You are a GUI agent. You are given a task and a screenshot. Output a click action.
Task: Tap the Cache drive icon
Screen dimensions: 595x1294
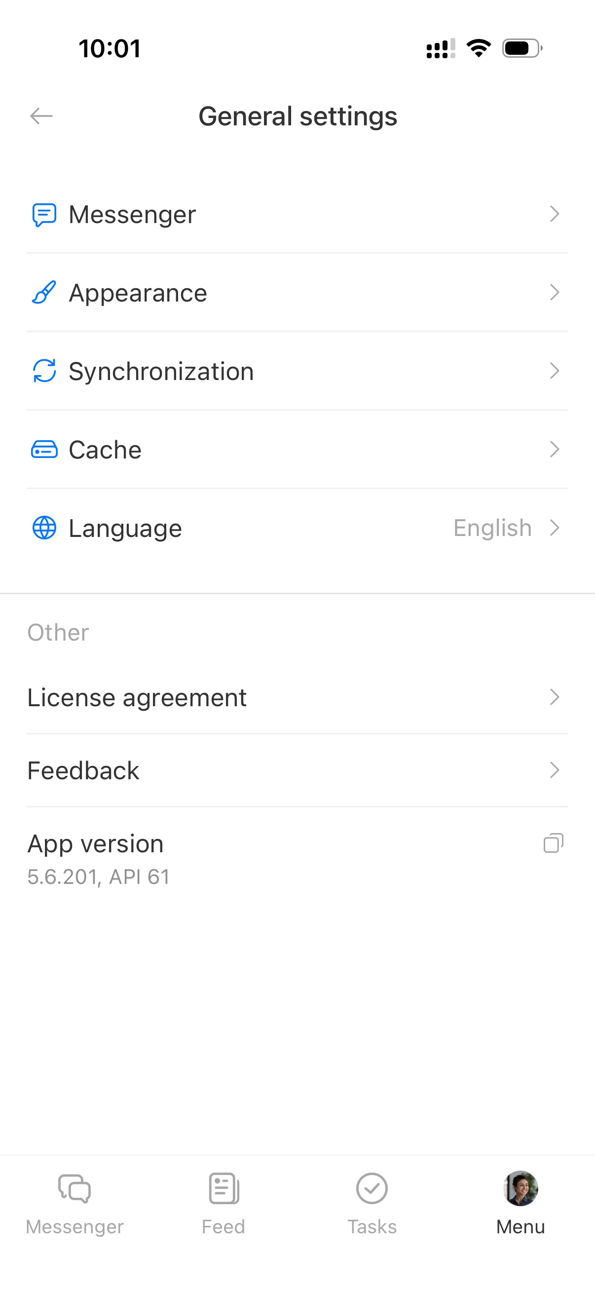tap(44, 450)
